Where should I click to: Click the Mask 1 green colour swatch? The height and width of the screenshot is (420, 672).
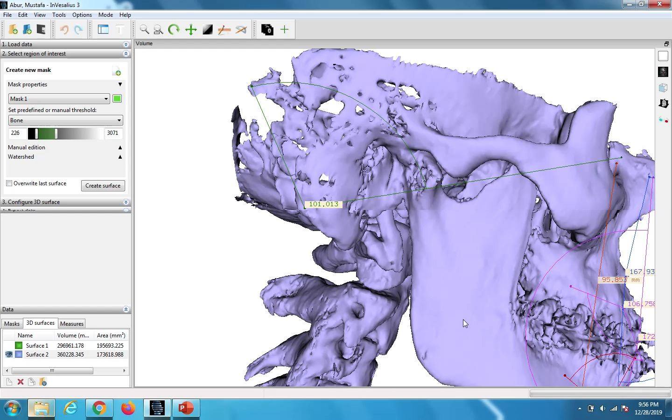(x=117, y=99)
